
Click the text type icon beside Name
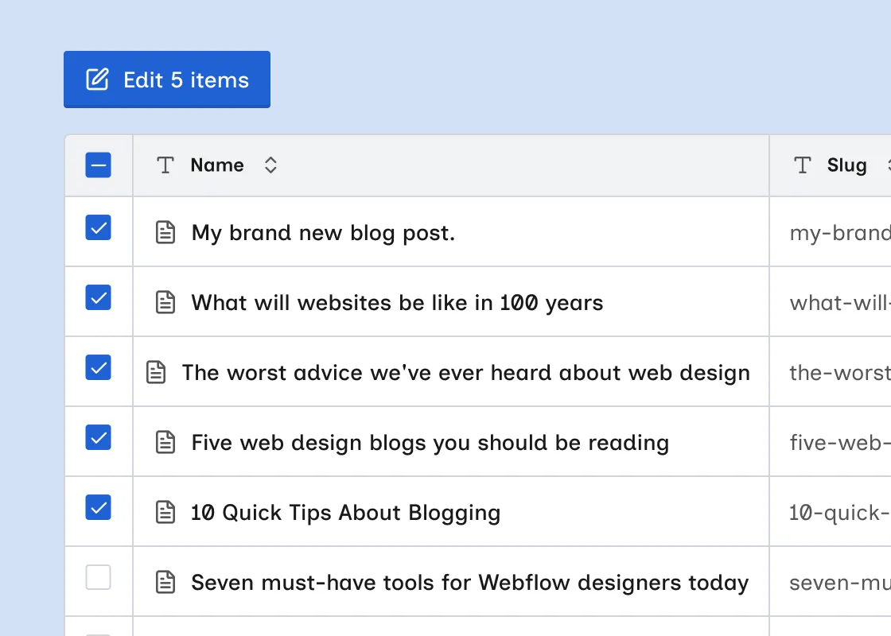tap(165, 165)
